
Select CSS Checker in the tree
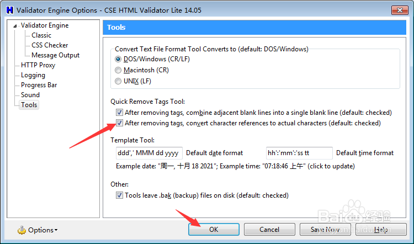pyautogui.click(x=50, y=45)
